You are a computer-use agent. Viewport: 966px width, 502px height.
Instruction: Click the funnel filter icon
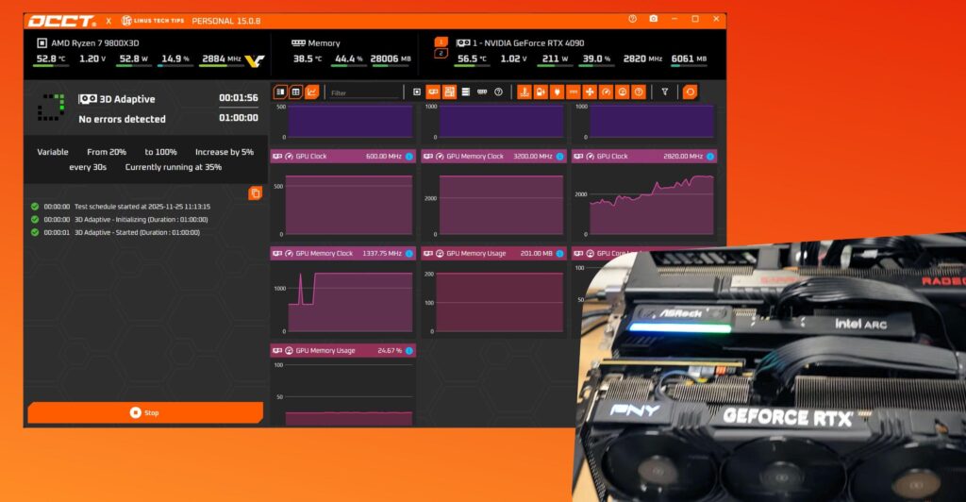point(665,92)
